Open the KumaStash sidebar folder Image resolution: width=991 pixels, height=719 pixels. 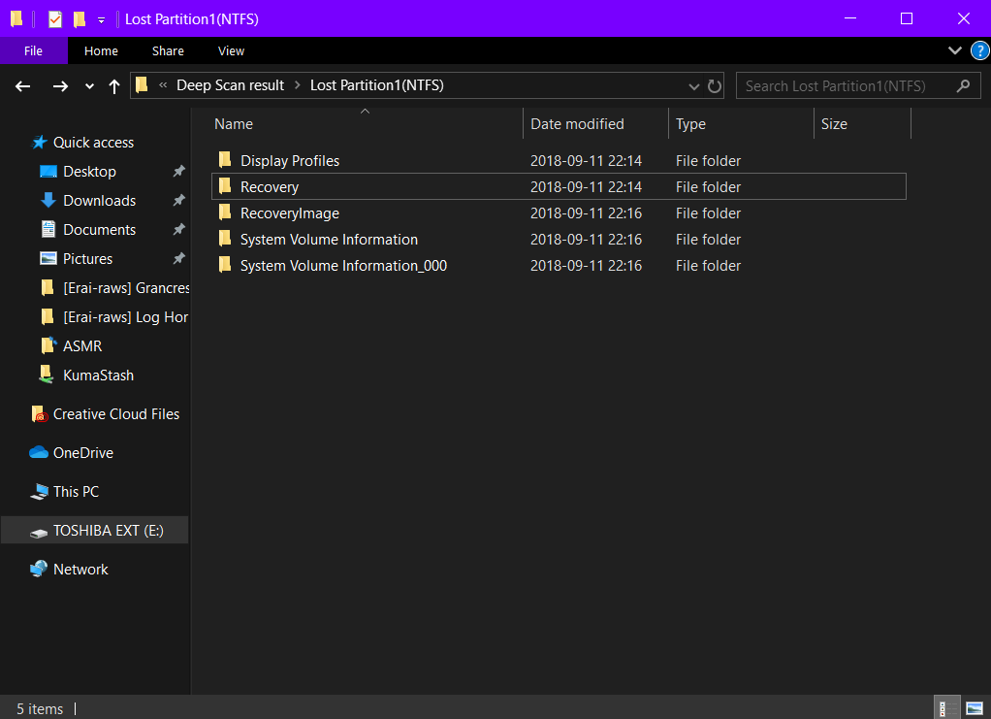click(98, 375)
